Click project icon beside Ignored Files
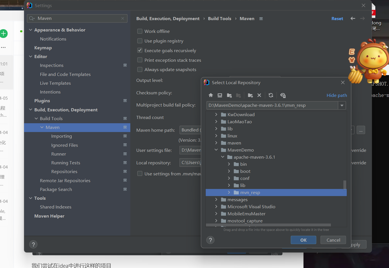 tap(125, 145)
